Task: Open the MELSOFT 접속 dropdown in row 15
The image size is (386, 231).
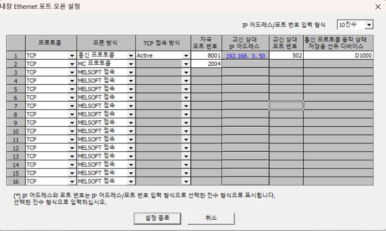Action: pyautogui.click(x=131, y=173)
